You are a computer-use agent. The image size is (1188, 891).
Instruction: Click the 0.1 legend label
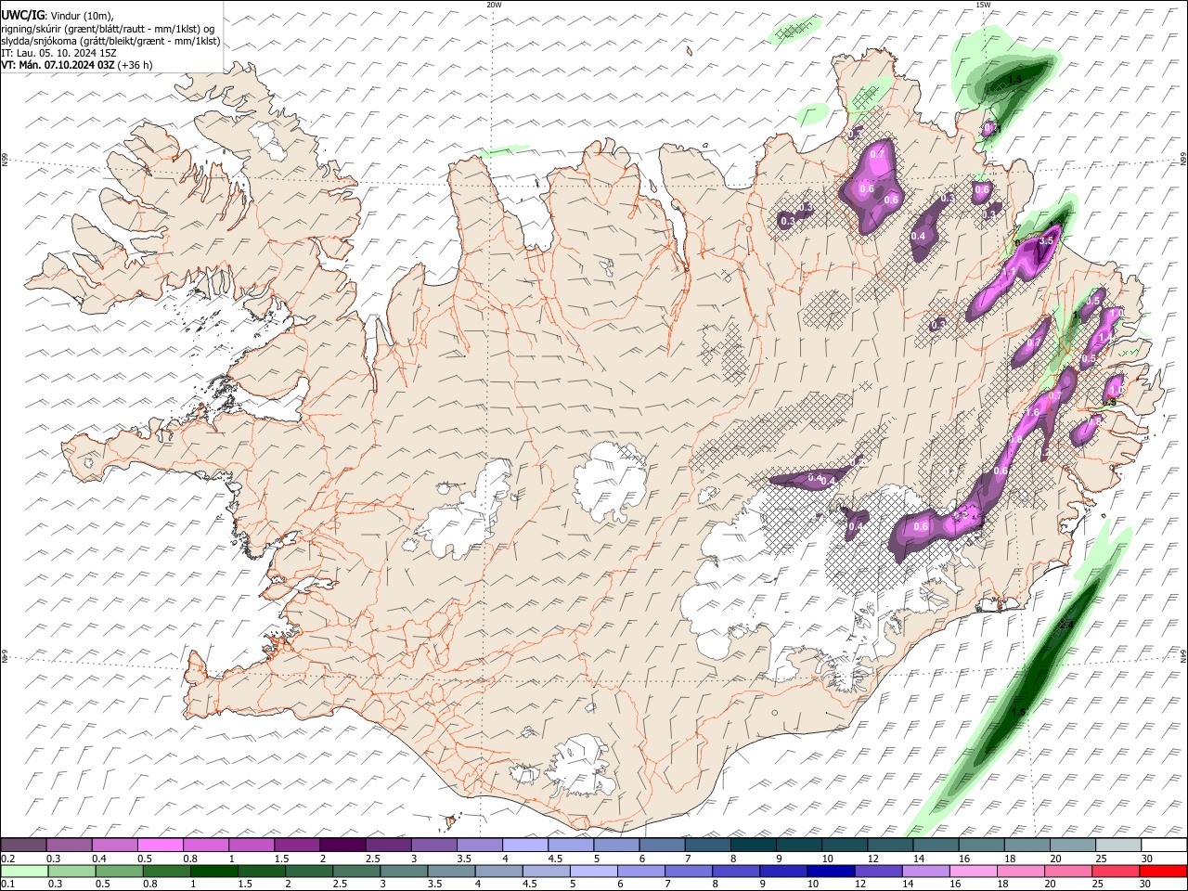click(7, 885)
